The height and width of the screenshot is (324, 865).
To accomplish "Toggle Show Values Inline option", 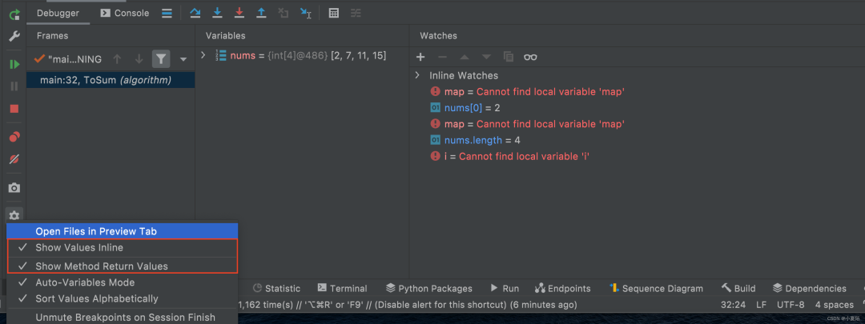I will click(x=79, y=248).
